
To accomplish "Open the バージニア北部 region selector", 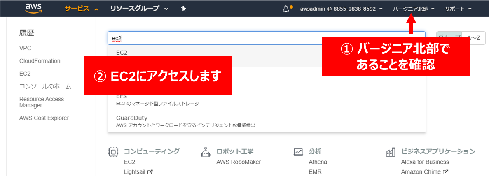I will (414, 9).
